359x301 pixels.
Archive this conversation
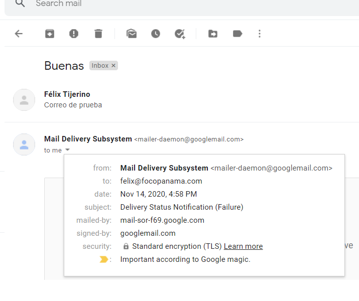pos(49,34)
